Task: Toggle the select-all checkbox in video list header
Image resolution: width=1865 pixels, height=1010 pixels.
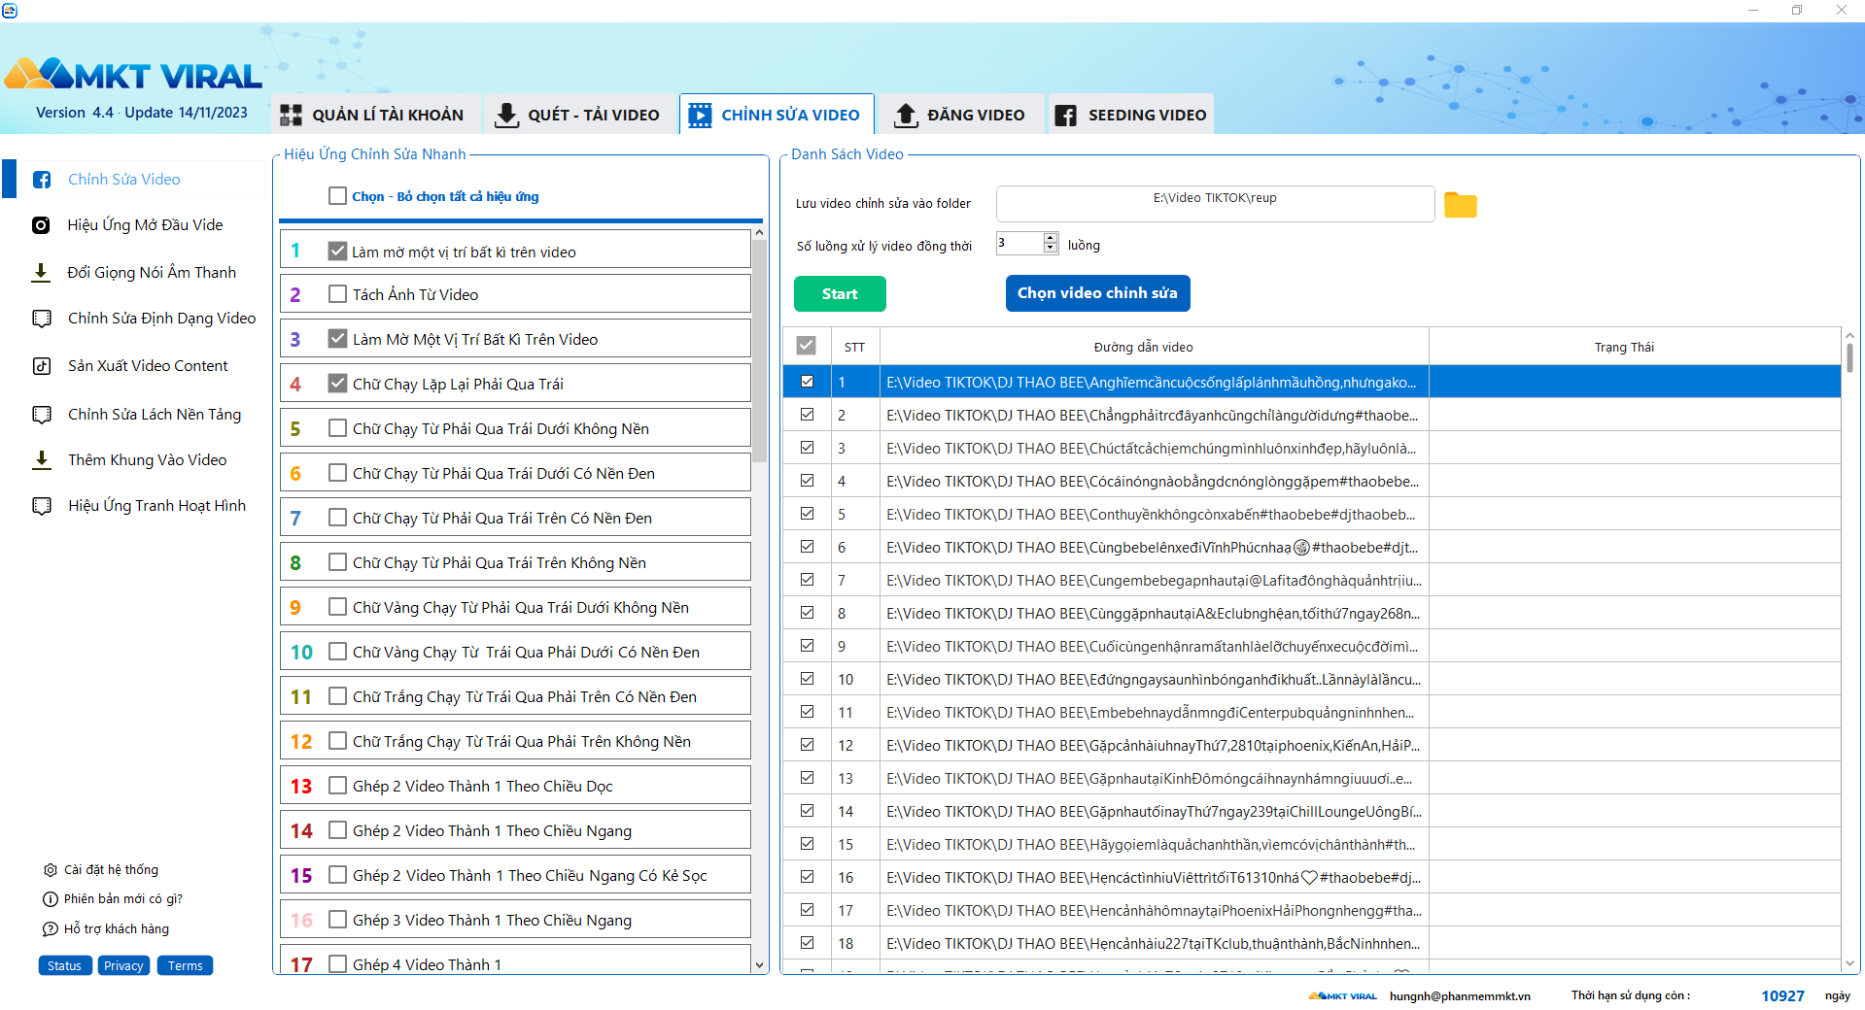Action: pos(806,346)
